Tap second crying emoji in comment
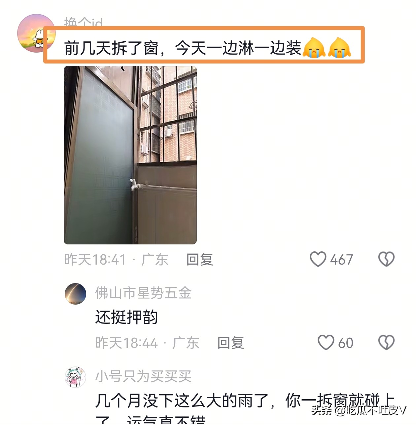This screenshot has height=425, width=416. [339, 48]
